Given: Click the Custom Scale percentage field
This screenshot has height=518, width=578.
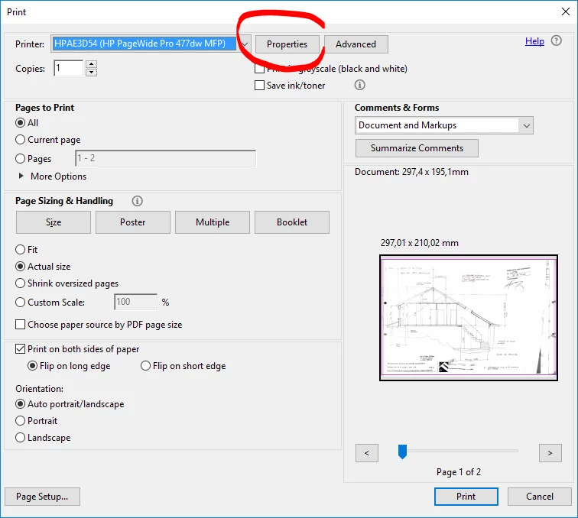Looking at the screenshot, I should [x=135, y=302].
